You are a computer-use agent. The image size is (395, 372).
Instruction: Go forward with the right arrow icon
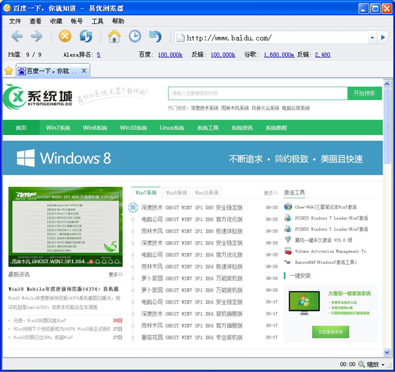37,36
